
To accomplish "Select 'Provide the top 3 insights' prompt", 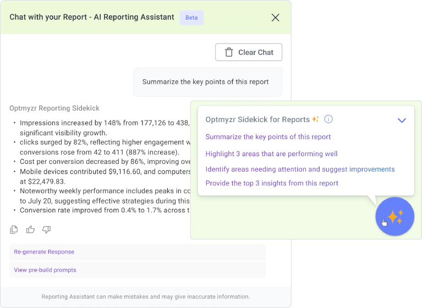I will tap(272, 183).
